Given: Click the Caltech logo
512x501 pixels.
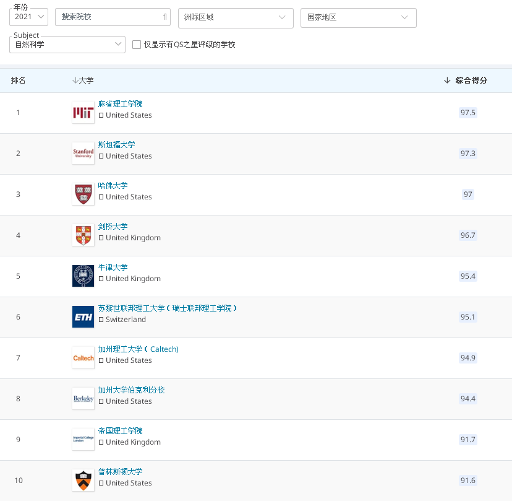Looking at the screenshot, I should click(83, 358).
